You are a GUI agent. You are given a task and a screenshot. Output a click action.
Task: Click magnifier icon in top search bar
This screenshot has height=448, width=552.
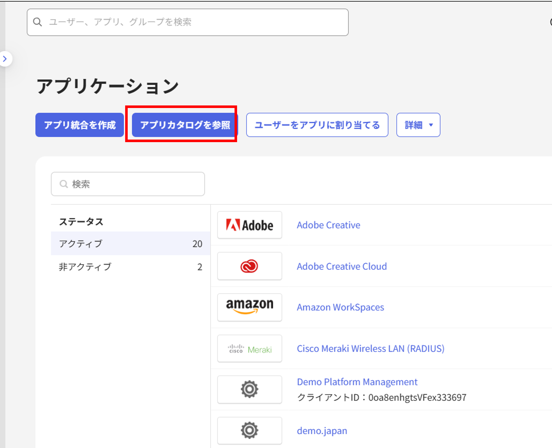pos(37,22)
